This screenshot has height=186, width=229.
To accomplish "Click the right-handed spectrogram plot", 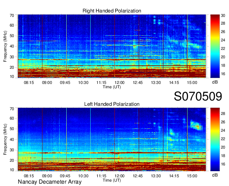I will (112, 46).
